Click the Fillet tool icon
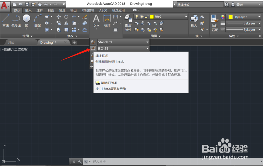 74,23
